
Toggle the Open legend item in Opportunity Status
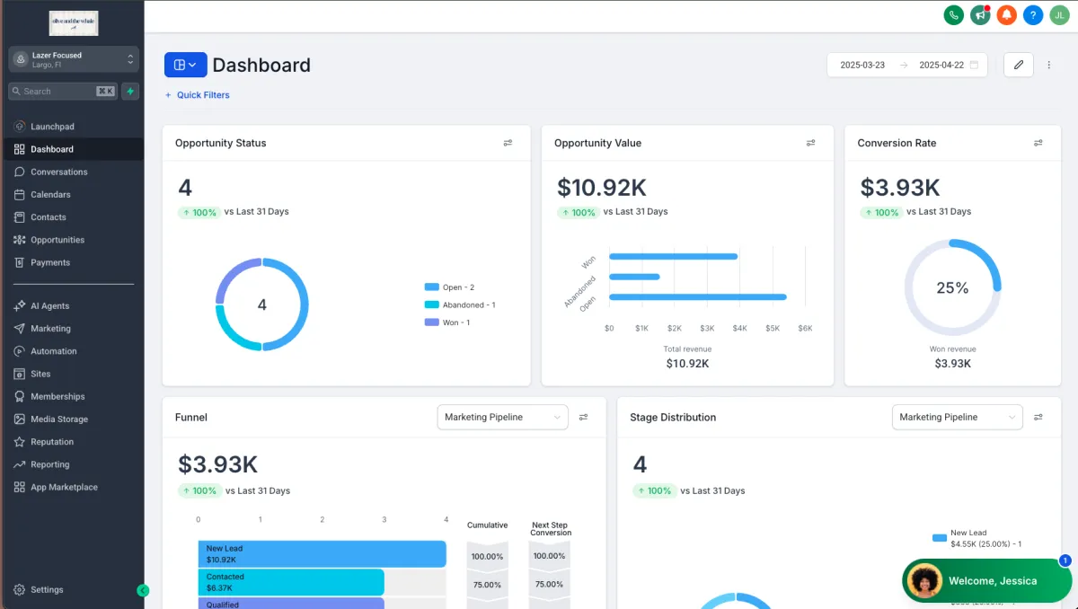pyautogui.click(x=449, y=287)
